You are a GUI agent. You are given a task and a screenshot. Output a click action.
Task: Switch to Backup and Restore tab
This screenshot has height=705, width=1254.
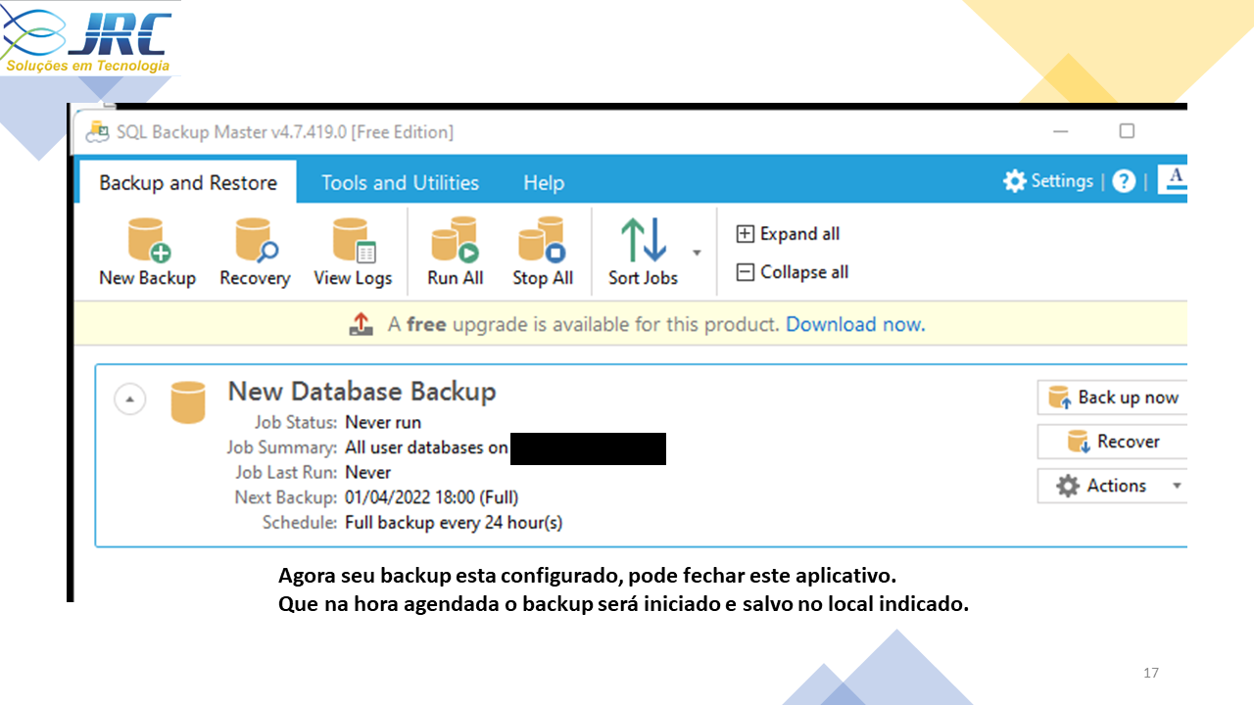(188, 183)
